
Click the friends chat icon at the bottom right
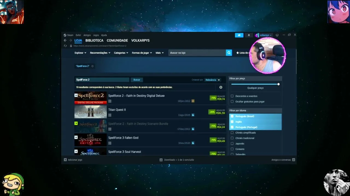[x=293, y=160]
